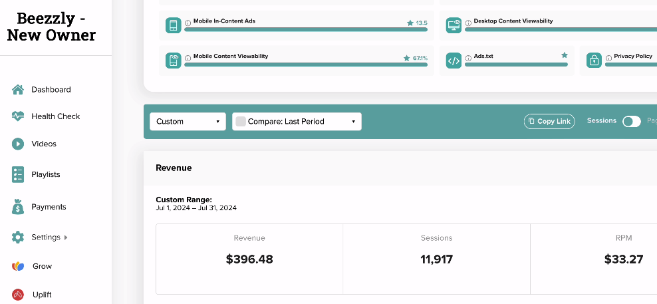This screenshot has height=304, width=657.
Task: Click the Mobile Content Viewability progress bar
Action: (306, 65)
